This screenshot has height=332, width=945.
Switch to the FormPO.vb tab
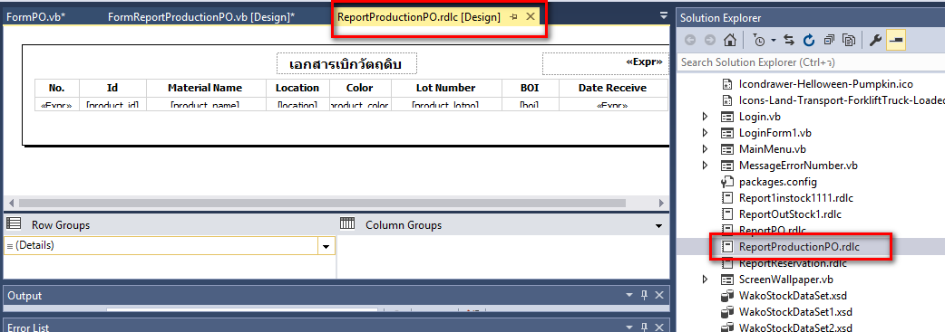coord(35,17)
